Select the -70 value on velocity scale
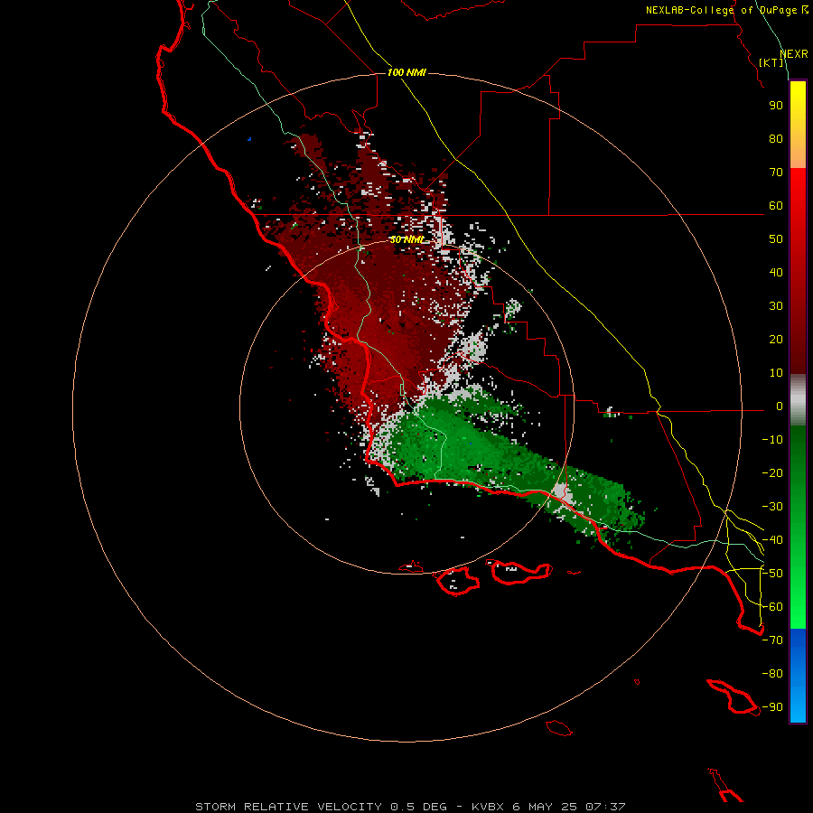This screenshot has height=813, width=813. [772, 640]
